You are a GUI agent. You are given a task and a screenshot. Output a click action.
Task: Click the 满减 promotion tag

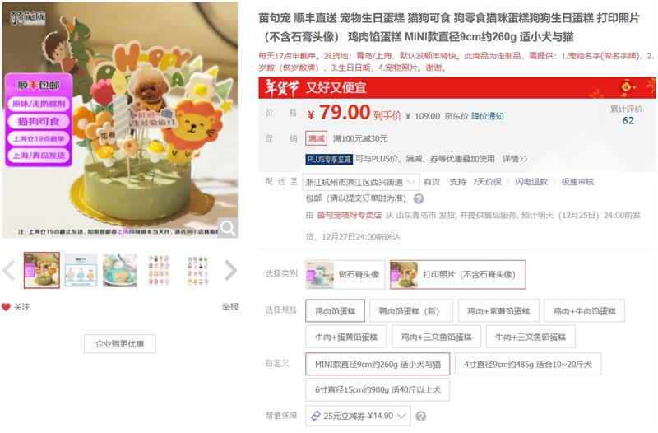pos(316,138)
